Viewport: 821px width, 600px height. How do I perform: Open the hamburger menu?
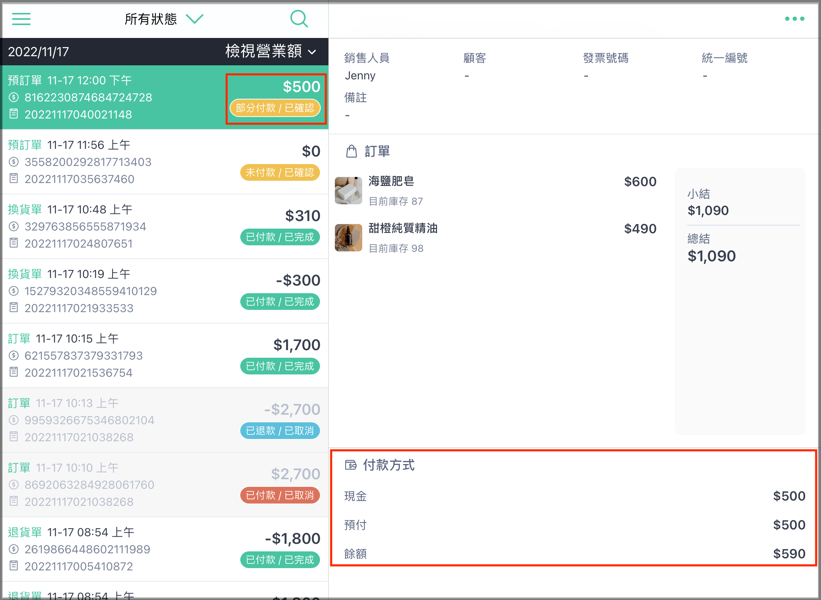click(x=21, y=19)
